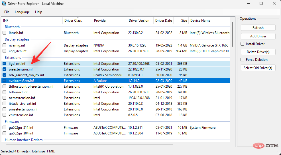Click the status bar Selected 4 Driver(s) text
281x155 pixels.
coord(28,151)
